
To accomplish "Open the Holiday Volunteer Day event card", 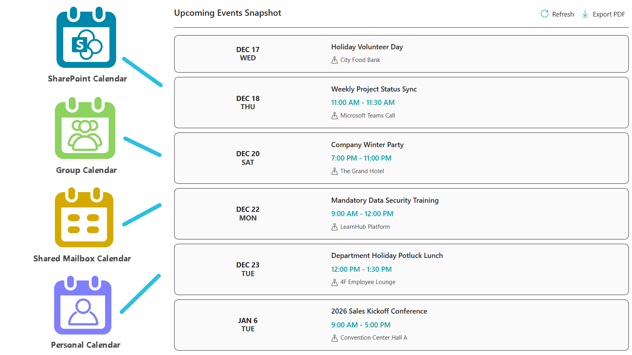I will click(401, 54).
